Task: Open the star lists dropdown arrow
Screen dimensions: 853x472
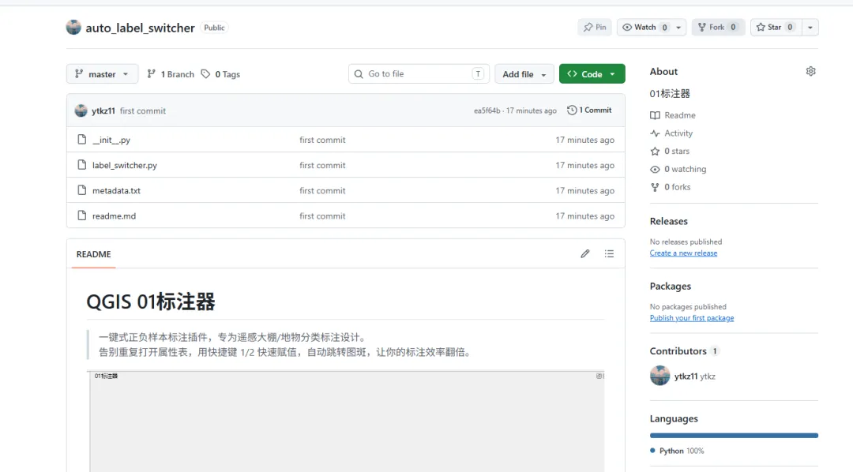Action: (x=810, y=27)
